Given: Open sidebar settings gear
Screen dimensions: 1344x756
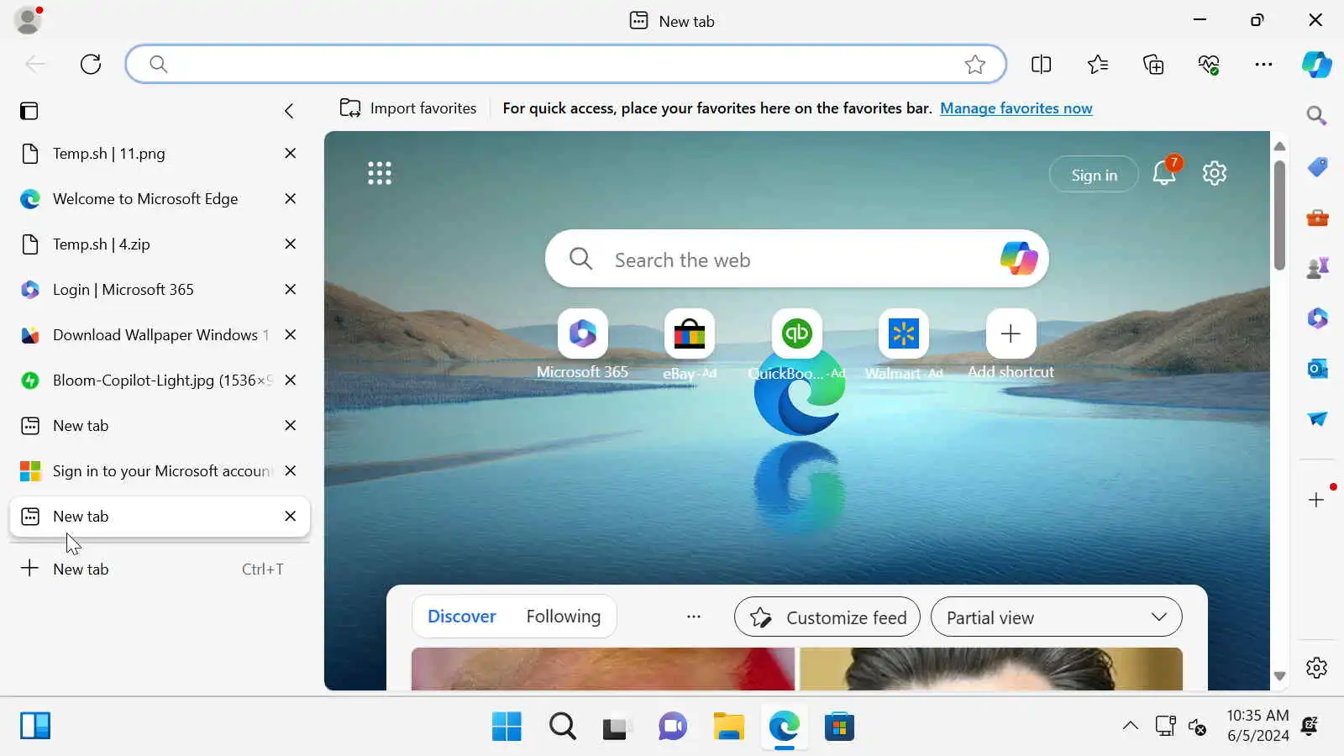Looking at the screenshot, I should click(1316, 668).
